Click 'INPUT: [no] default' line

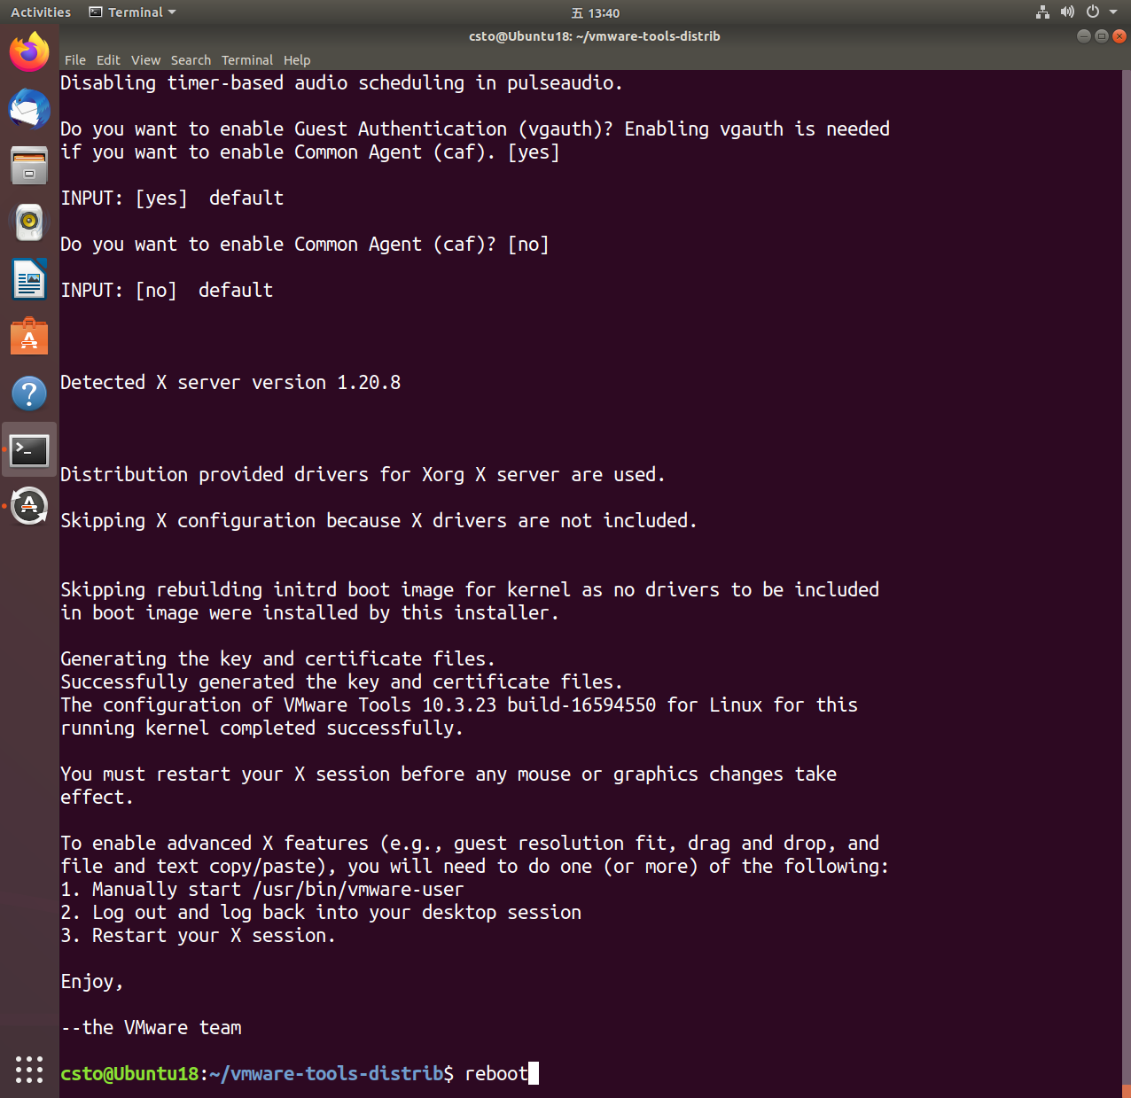[x=167, y=290]
